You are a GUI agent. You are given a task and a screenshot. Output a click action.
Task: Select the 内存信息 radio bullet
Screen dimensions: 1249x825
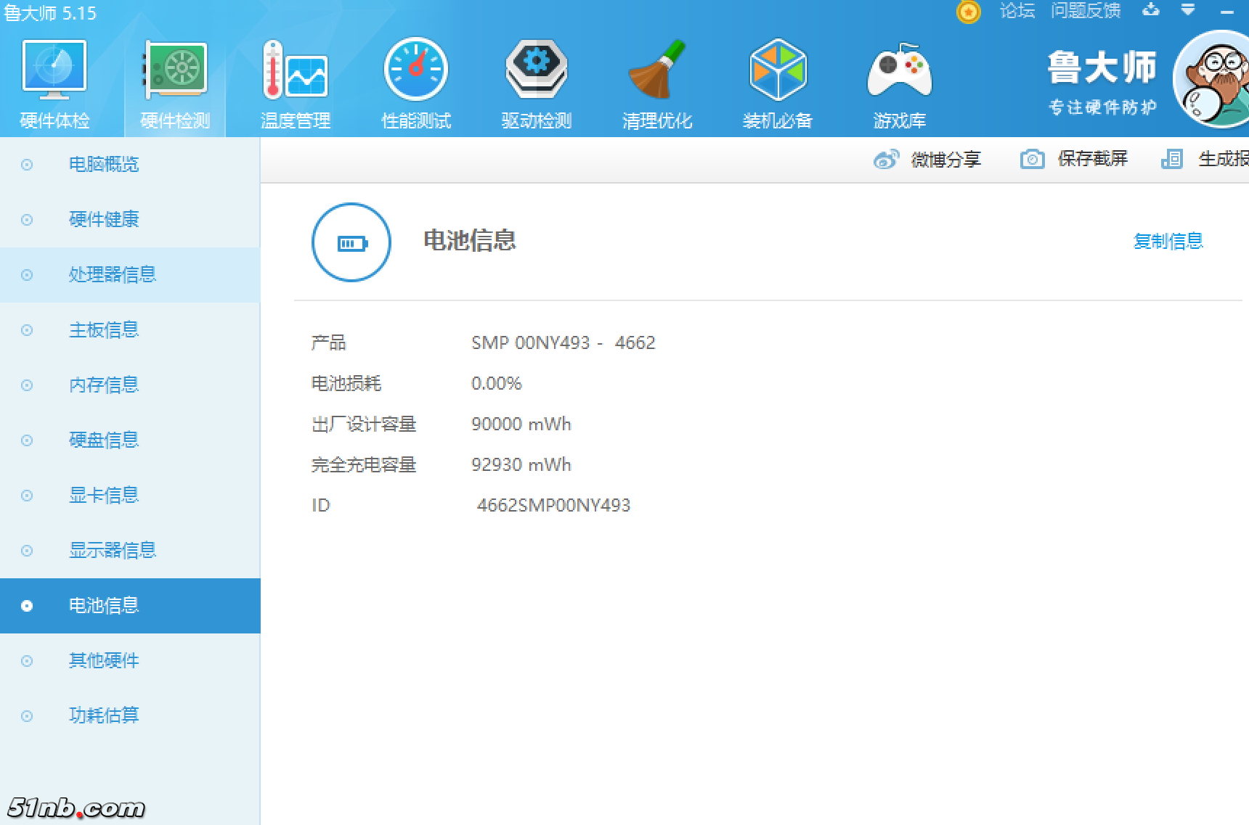pyautogui.click(x=27, y=385)
